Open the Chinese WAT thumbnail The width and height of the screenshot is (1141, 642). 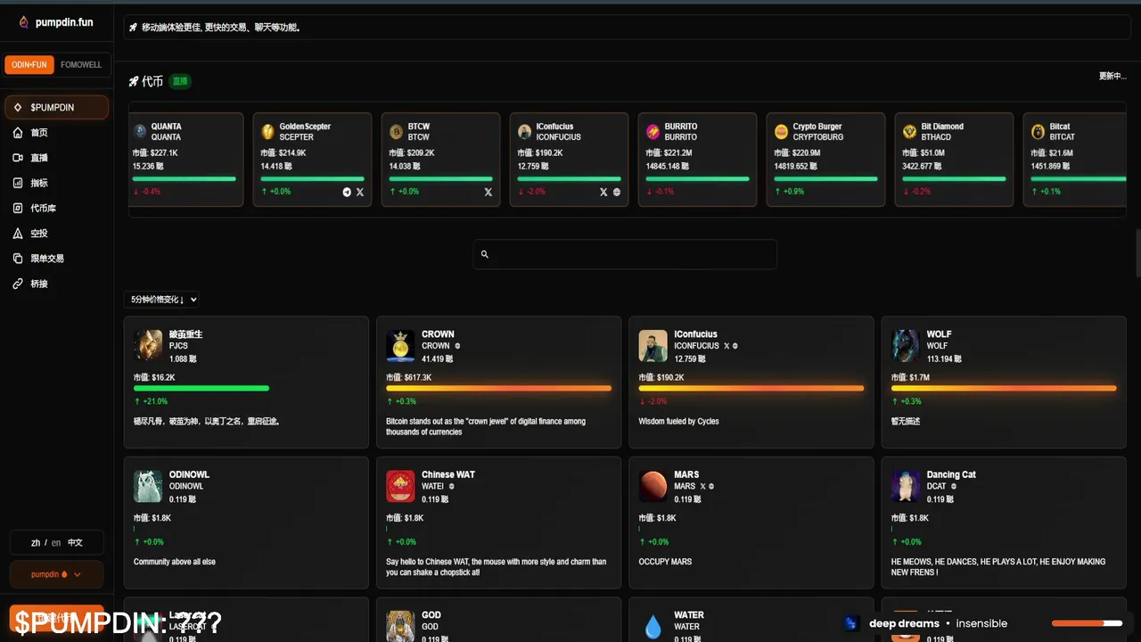(401, 487)
